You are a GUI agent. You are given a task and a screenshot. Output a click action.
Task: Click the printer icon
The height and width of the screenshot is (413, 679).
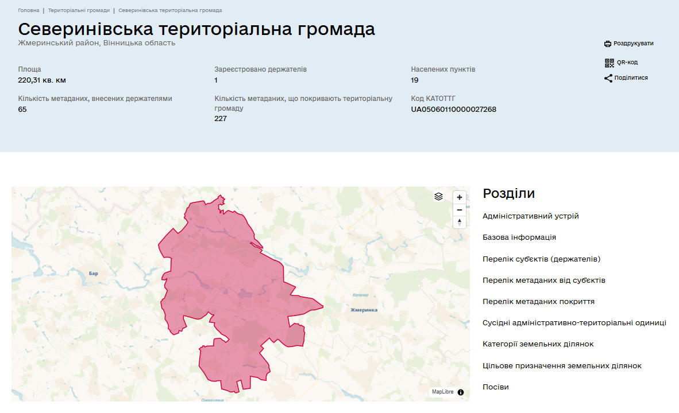(x=608, y=44)
